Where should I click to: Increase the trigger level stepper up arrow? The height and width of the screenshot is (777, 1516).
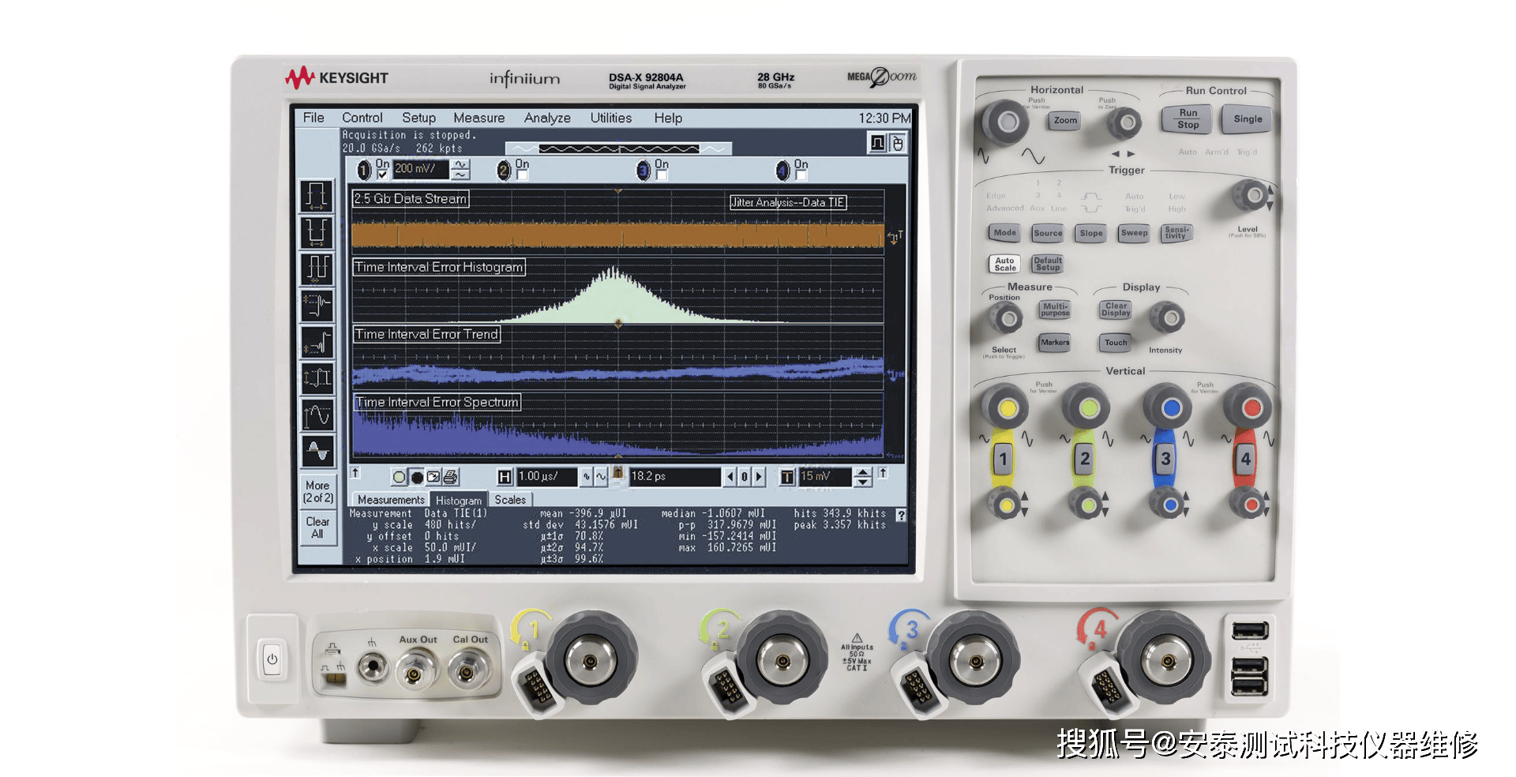(863, 472)
